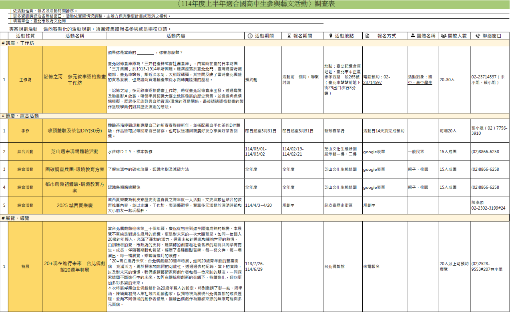The width and height of the screenshot is (510, 312).
Task: Select the 活動性質 column header cell
Action: [x=25, y=36]
